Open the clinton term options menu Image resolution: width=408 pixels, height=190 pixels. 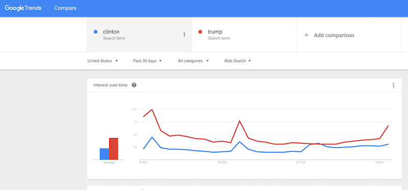[184, 34]
